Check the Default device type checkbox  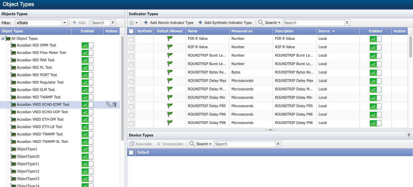pyautogui.click(x=131, y=152)
